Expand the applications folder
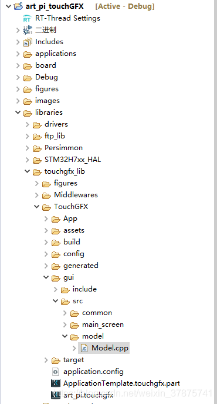Screen dimensions: 217x404 click(18, 54)
